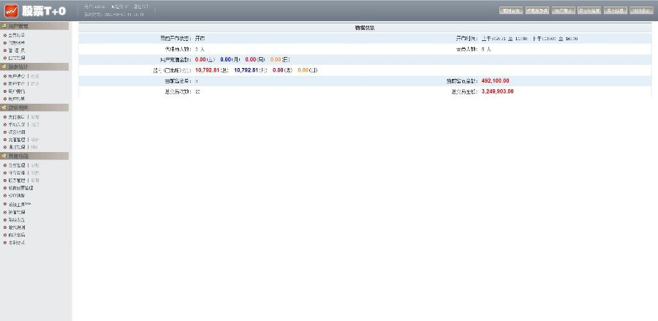Open the 管理员 item under 用户管理
The height and width of the screenshot is (321, 658).
[17, 50]
